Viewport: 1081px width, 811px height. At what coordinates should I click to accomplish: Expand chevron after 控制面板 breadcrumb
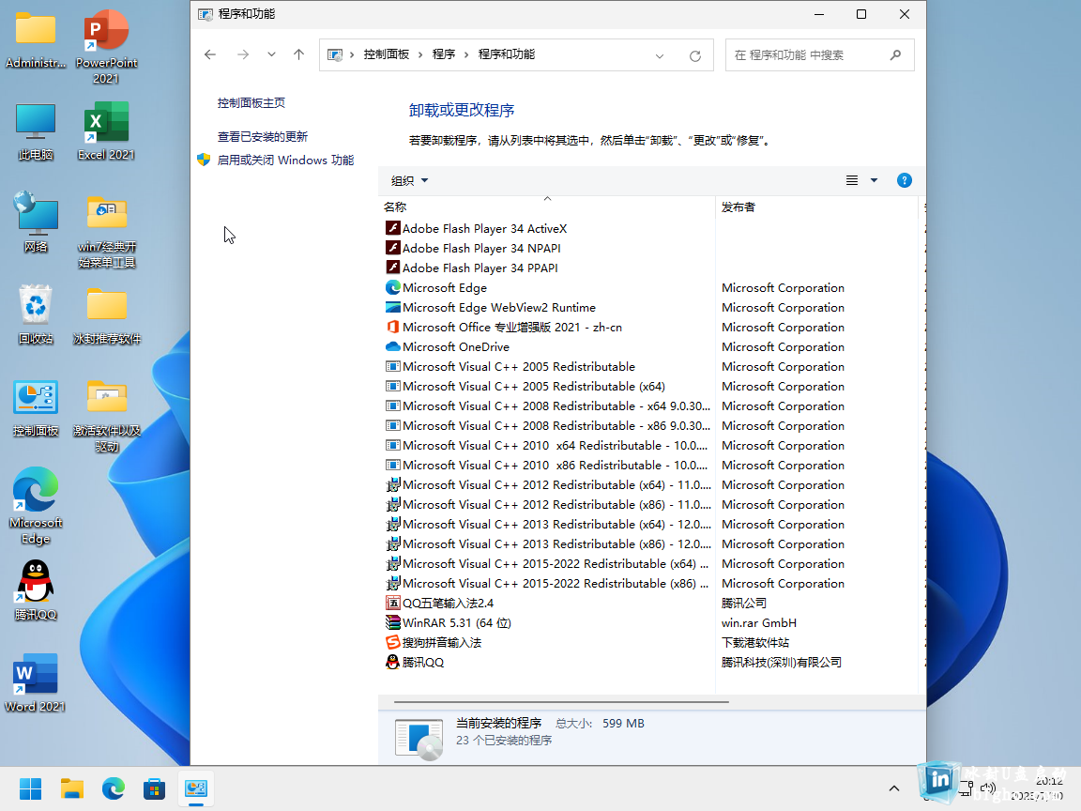click(420, 55)
